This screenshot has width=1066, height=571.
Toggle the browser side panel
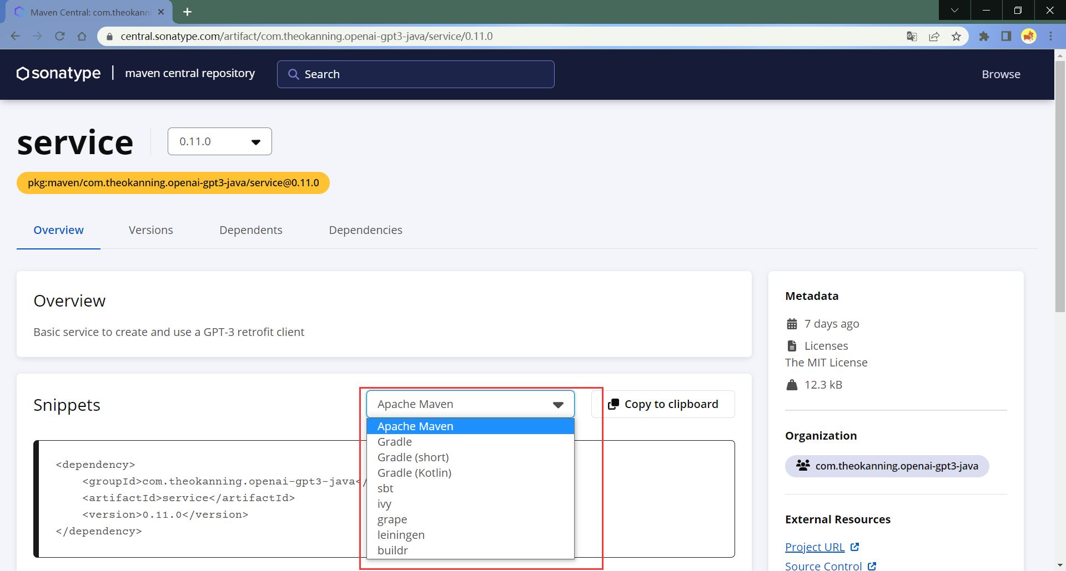(1006, 36)
